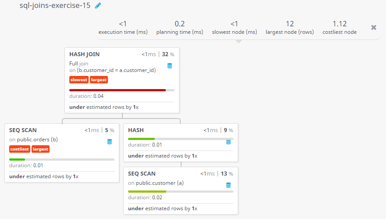
Task: Select the largest node rows statistic
Action: (x=290, y=28)
